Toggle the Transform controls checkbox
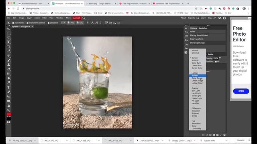Image resolution: width=257 pixels, height=144 pixels. (28, 23)
